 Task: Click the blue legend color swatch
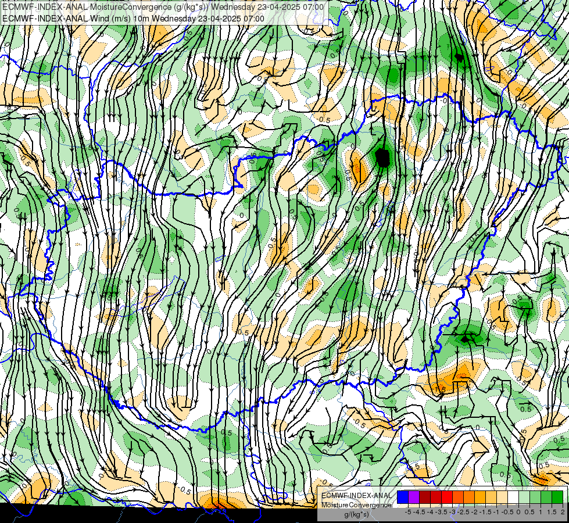[x=403, y=497]
